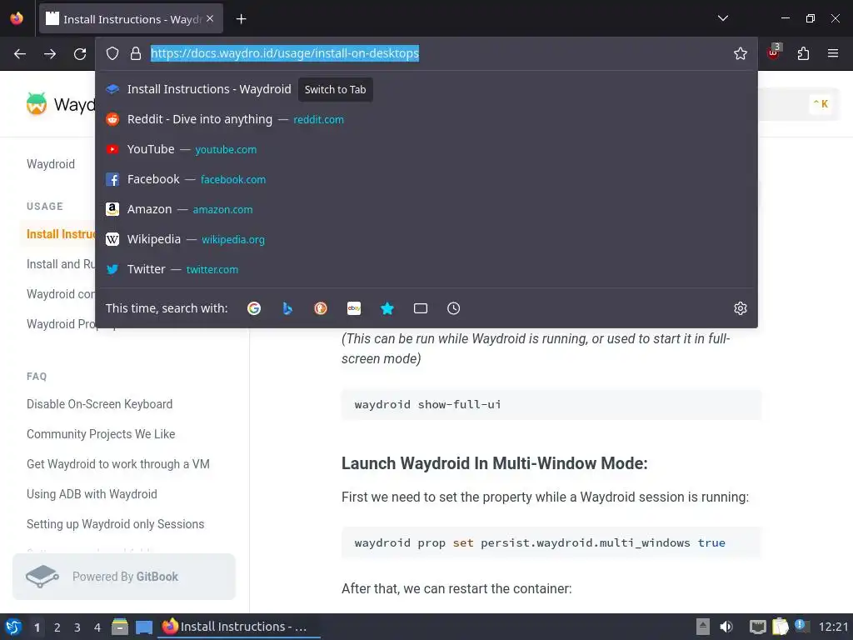The height and width of the screenshot is (640, 853).
Task: Open the uBlock Origin extension icon
Action: [773, 52]
